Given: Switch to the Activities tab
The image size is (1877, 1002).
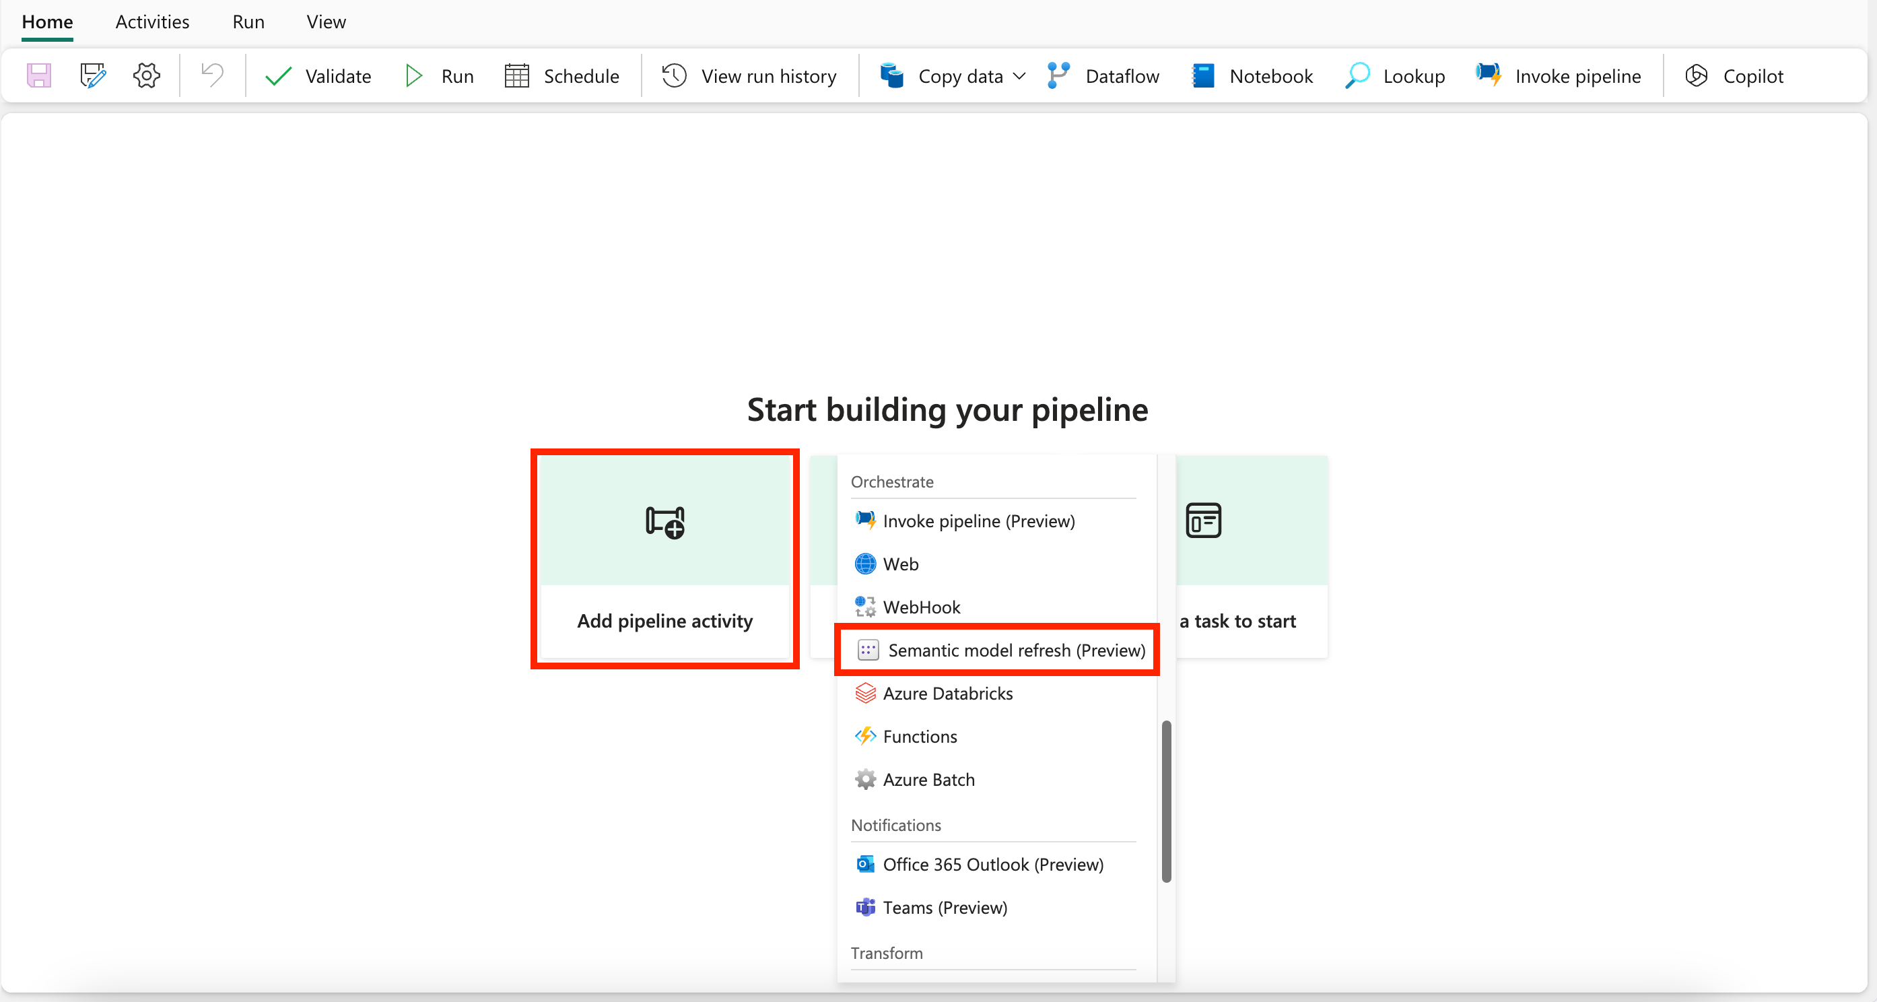Looking at the screenshot, I should tap(152, 22).
